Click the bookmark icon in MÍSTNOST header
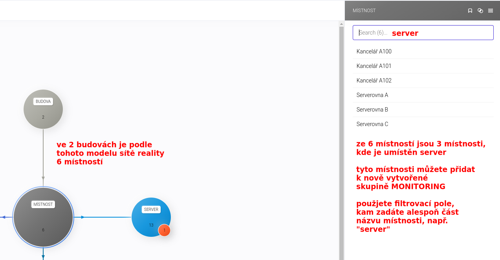This screenshot has width=500, height=260. (470, 11)
